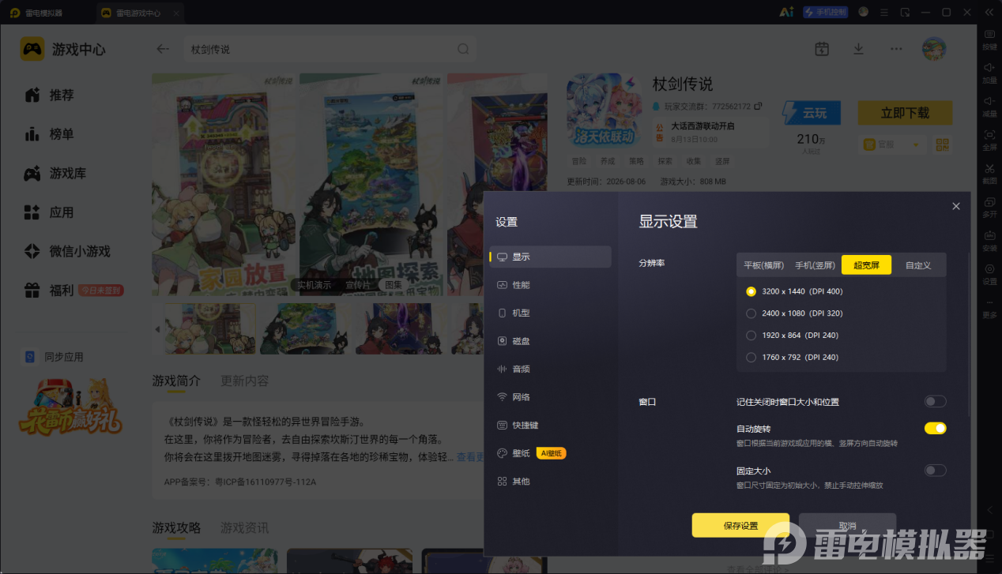Select the 超宽屏 resolution tab
Viewport: 1002px width, 574px height.
click(866, 265)
